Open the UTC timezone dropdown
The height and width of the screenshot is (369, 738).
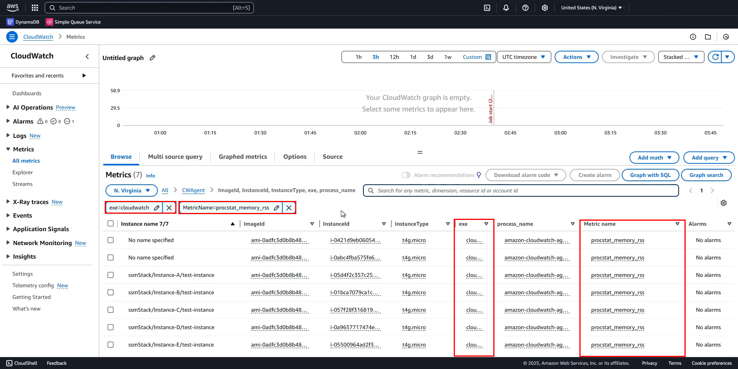click(x=524, y=57)
